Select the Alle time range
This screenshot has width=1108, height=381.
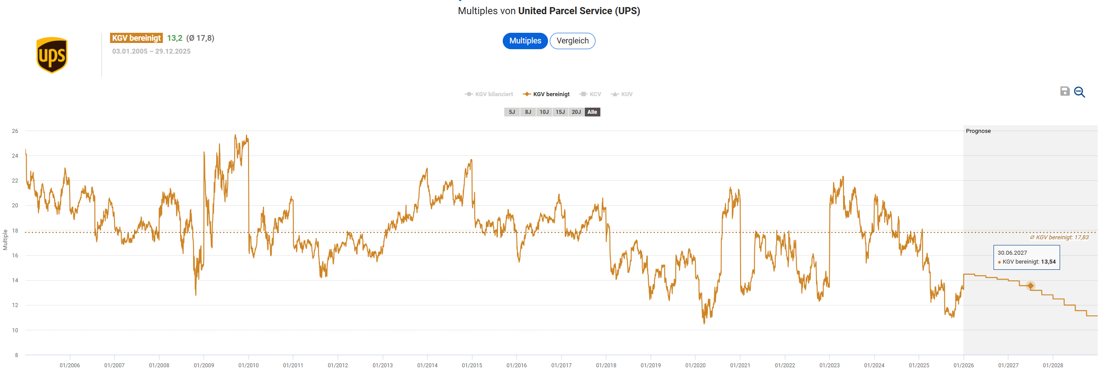click(x=592, y=112)
